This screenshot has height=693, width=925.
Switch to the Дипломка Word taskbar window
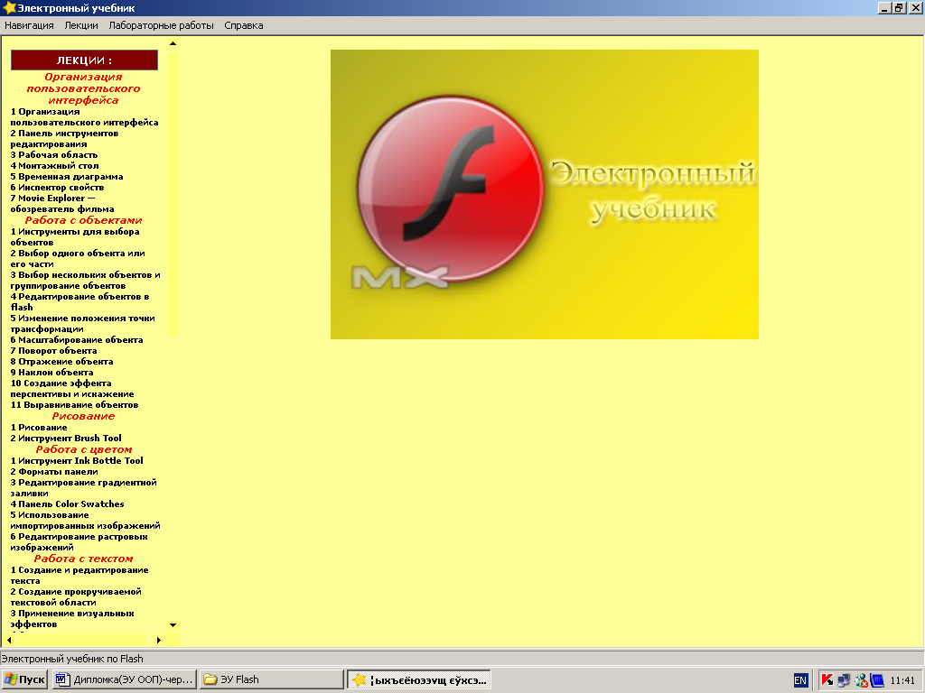tap(124, 679)
